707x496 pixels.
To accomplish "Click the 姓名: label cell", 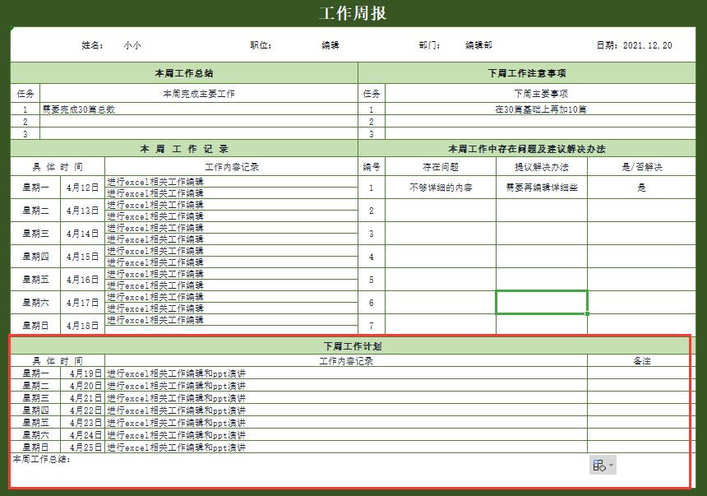I will coord(92,45).
